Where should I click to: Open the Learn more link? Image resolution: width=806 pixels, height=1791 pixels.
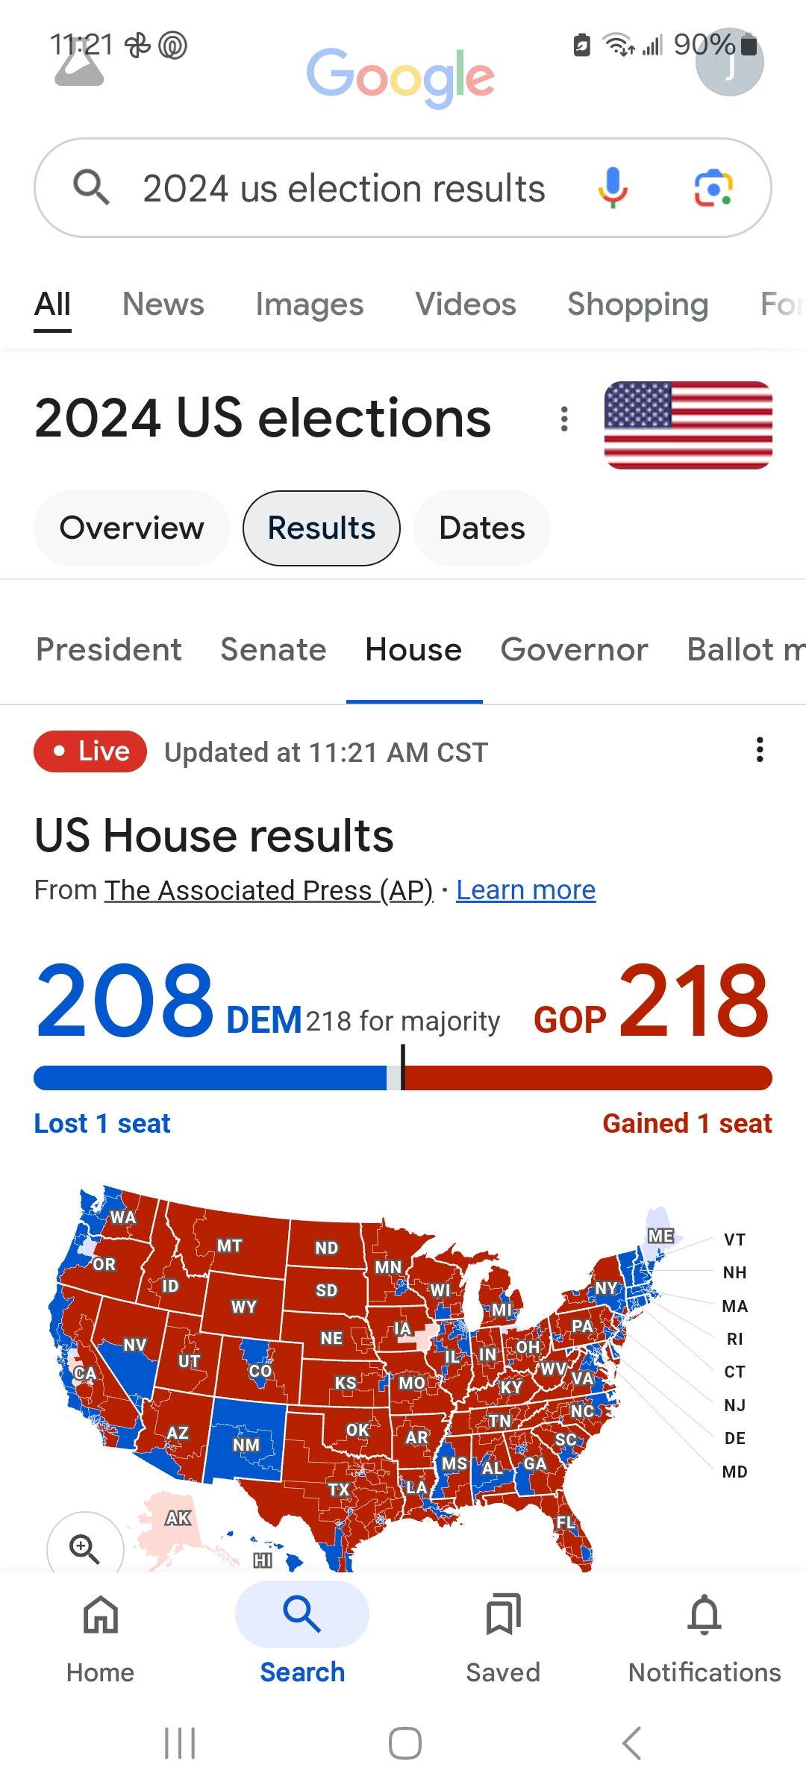pyautogui.click(x=525, y=890)
